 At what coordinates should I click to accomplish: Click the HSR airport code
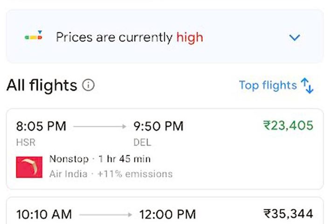point(26,142)
